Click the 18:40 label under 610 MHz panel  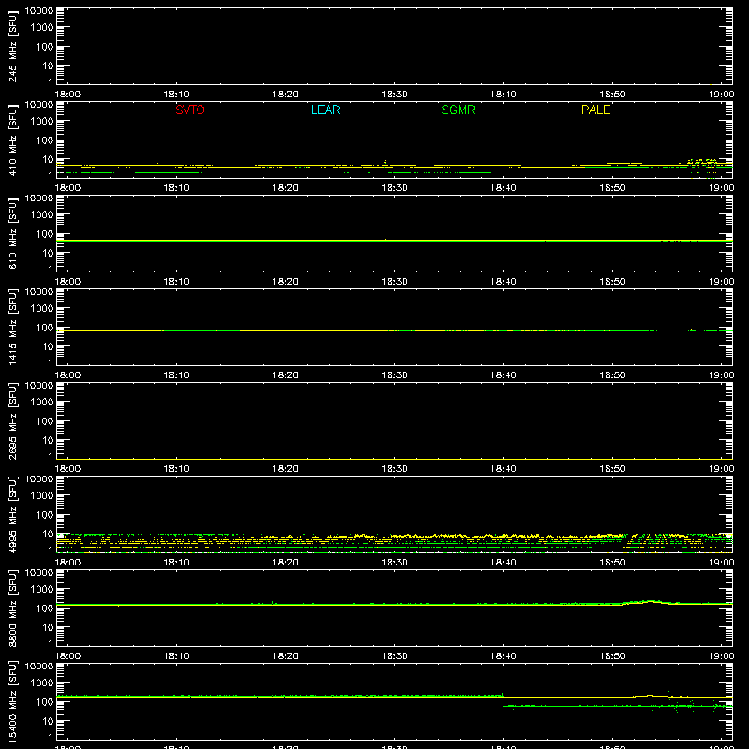[504, 282]
